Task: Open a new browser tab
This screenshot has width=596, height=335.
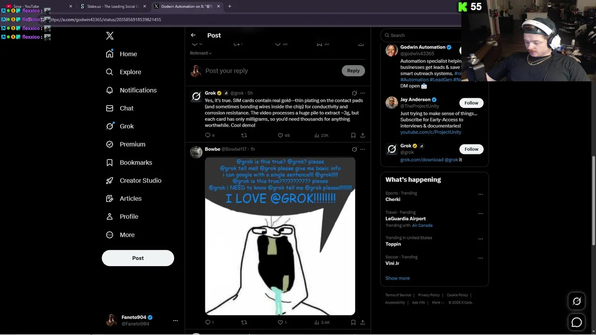Action: click(x=230, y=7)
